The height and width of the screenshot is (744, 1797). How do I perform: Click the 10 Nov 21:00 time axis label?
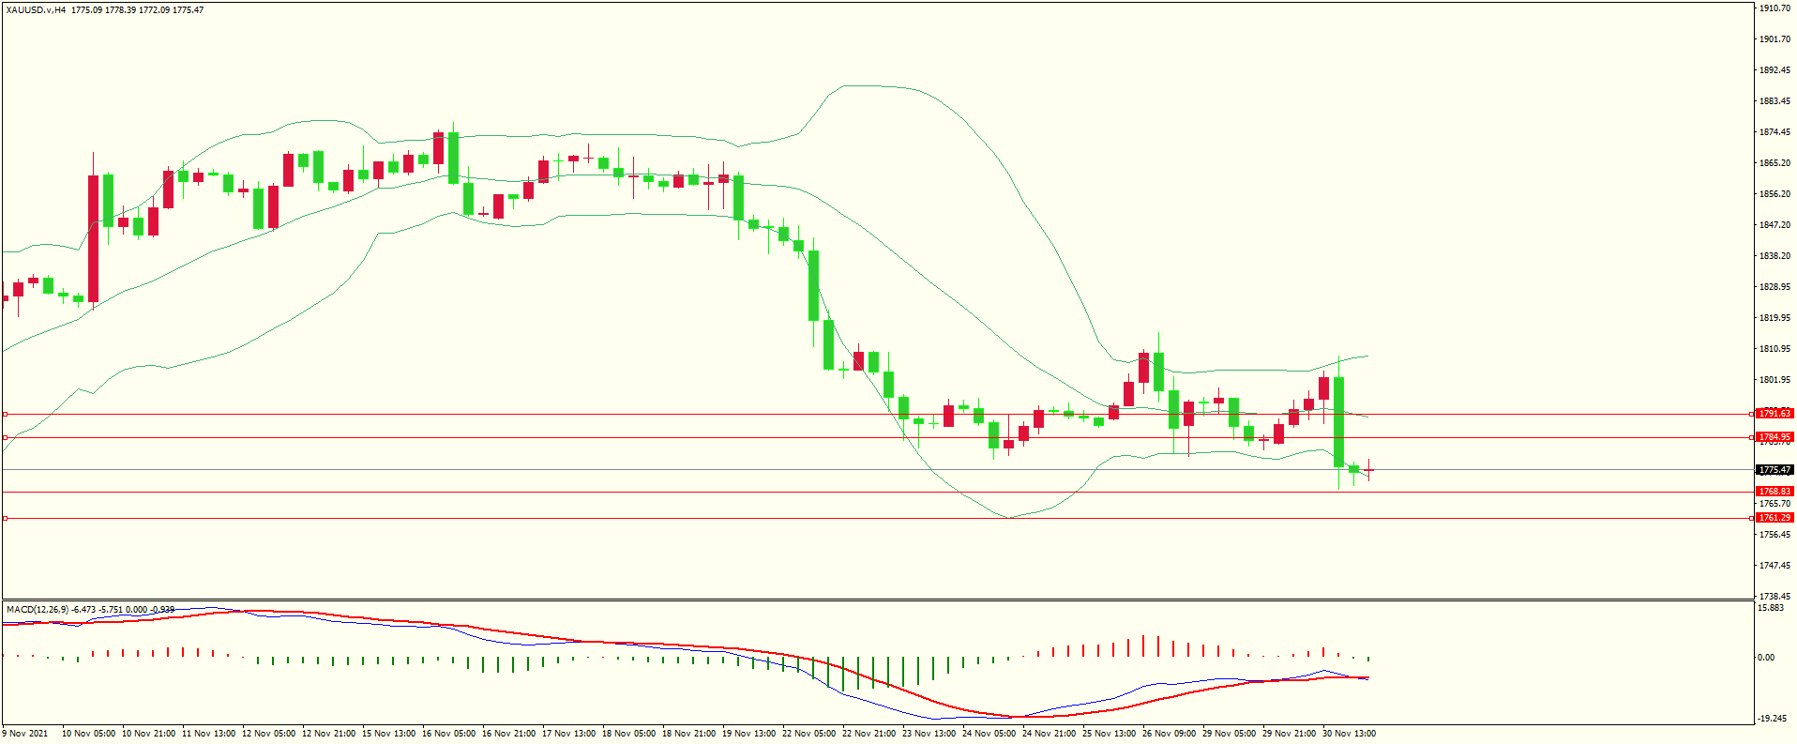click(148, 734)
